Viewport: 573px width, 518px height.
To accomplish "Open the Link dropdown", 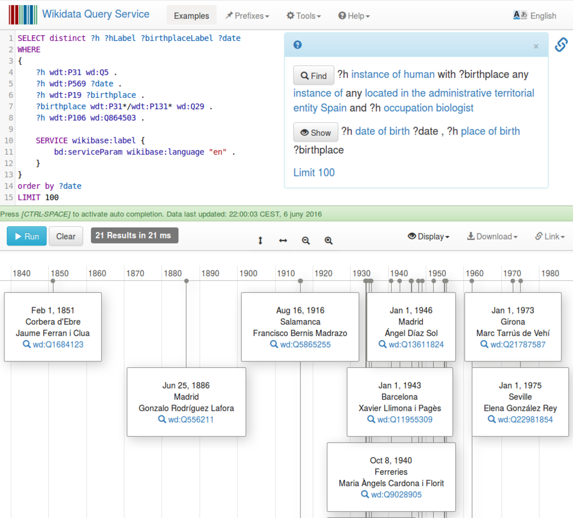I will click(550, 237).
